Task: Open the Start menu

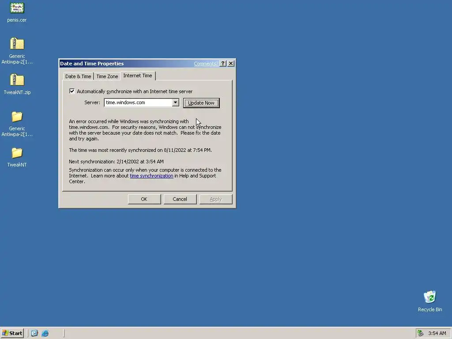Action: tap(12, 333)
